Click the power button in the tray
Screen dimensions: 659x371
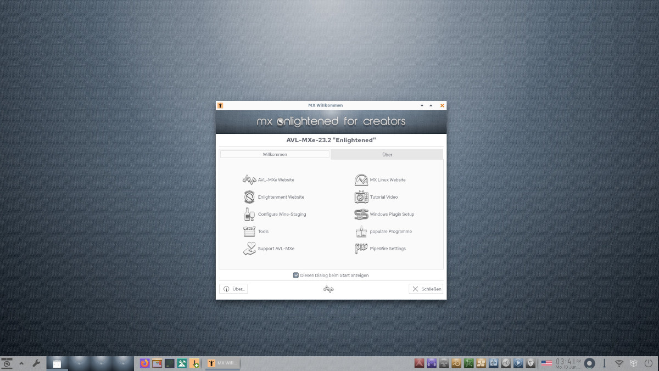pyautogui.click(x=649, y=363)
